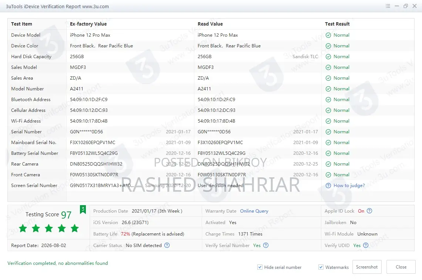Viewport: 422px width, 280px height.
Task: Open help icon beside Verify Serial Number
Action: 266,245
